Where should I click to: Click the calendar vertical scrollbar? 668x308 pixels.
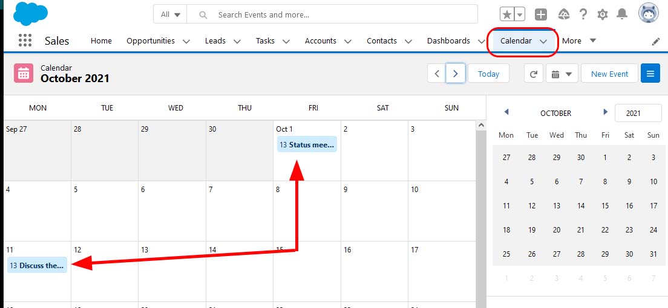point(481,211)
